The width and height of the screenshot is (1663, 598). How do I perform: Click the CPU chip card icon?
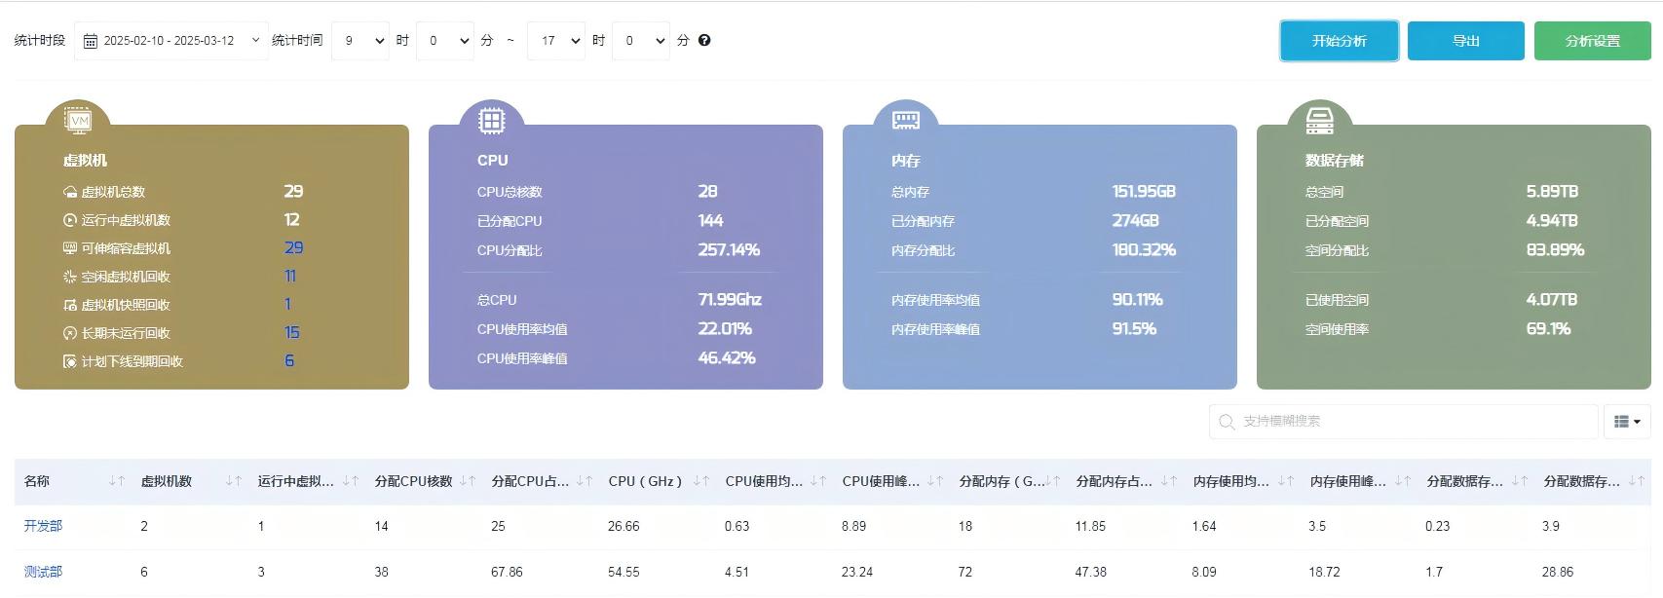492,121
